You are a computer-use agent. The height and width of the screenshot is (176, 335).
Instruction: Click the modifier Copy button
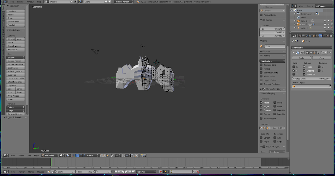point(322,58)
